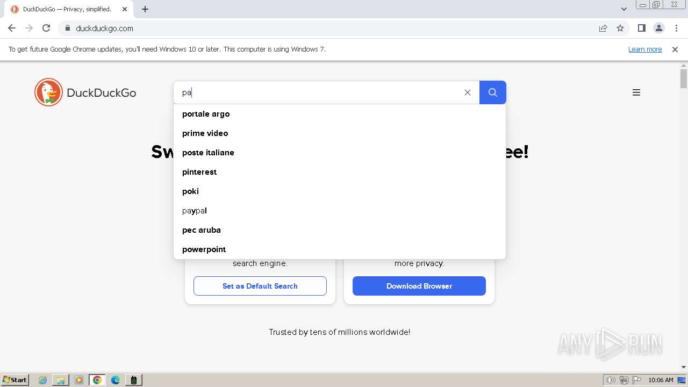Open a new tab with plus button
The width and height of the screenshot is (688, 387).
145,9
